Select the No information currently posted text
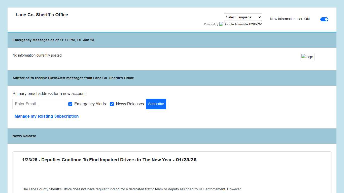The height and width of the screenshot is (193, 344). 38,55
